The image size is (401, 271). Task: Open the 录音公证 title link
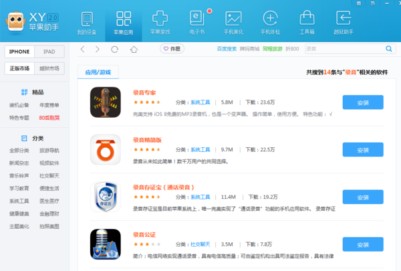click(x=144, y=235)
